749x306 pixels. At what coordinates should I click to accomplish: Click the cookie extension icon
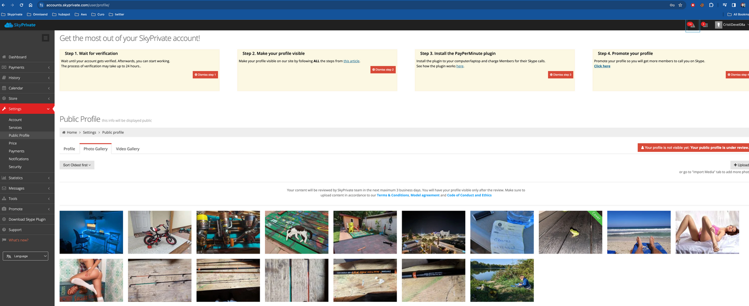tap(702, 5)
